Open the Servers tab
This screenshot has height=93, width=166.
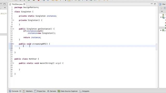(52, 91)
